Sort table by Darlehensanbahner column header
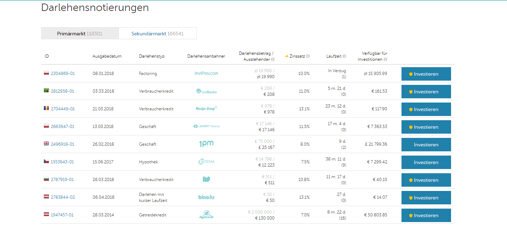Viewport: 507px width, 227px height. point(206,56)
